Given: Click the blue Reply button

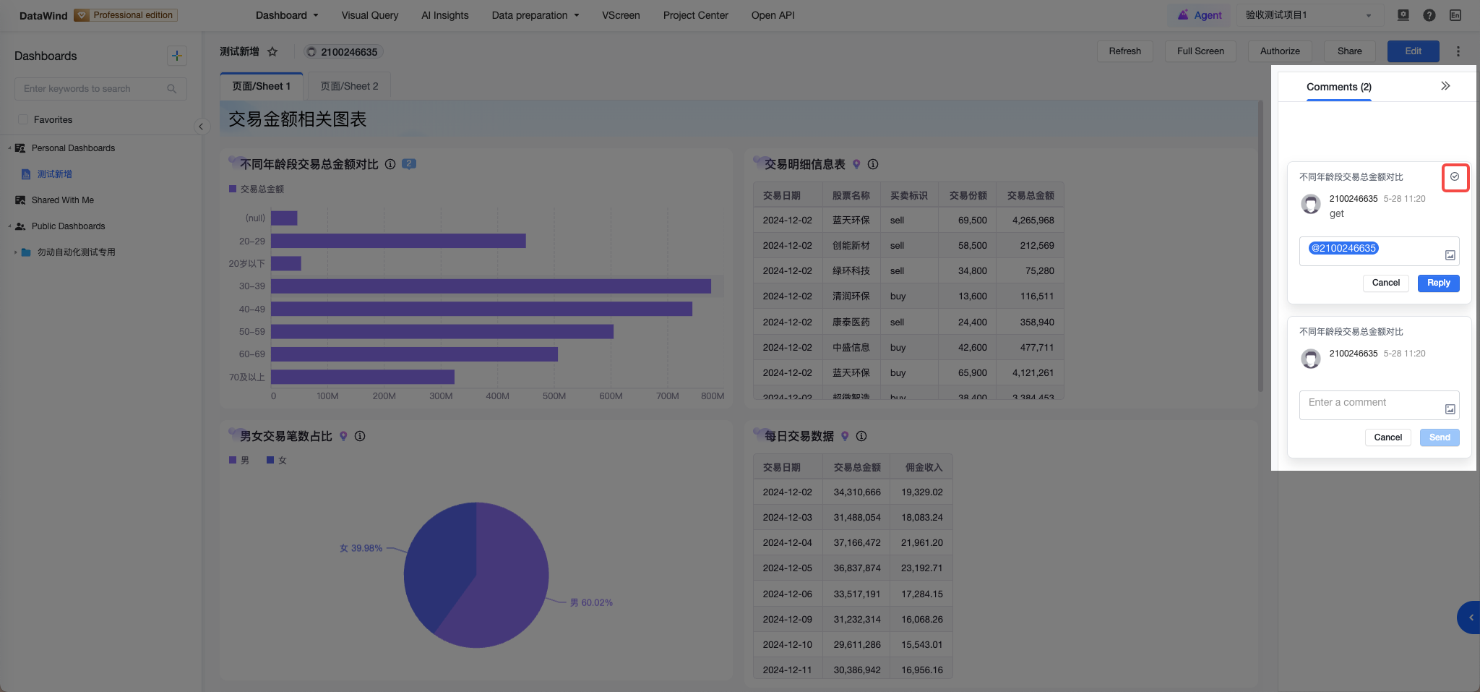Looking at the screenshot, I should tap(1438, 283).
